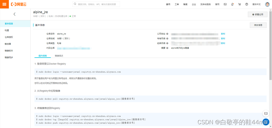Click the info icon next to 专有网络
Viewport: 272px width, 128px height.
(x=167, y=38)
